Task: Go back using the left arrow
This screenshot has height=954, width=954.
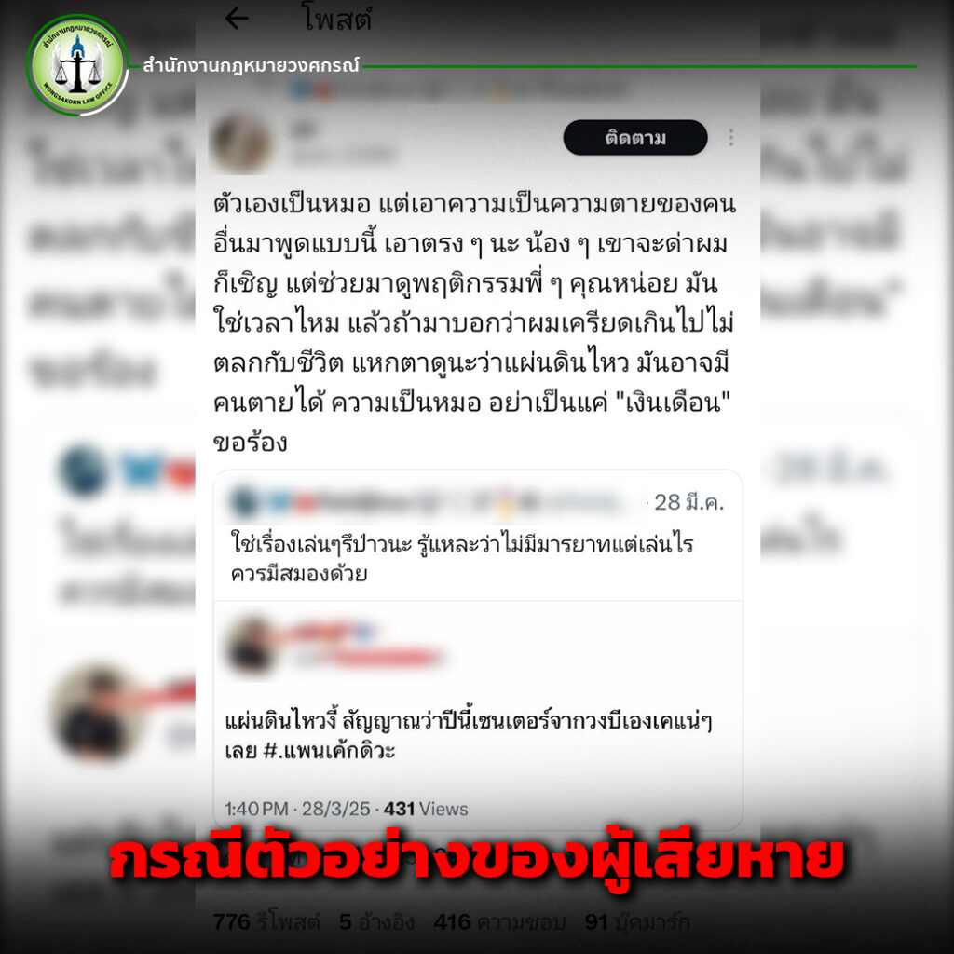Action: pyautogui.click(x=237, y=20)
